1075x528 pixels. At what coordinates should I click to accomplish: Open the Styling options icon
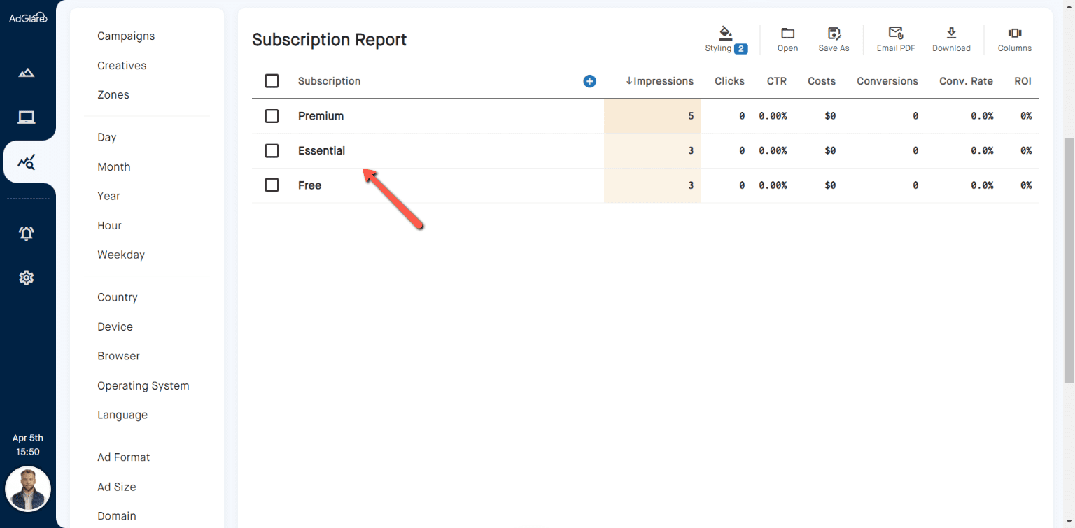click(725, 34)
